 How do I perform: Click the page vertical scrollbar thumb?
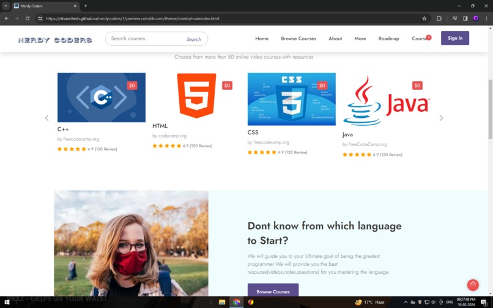(x=490, y=109)
